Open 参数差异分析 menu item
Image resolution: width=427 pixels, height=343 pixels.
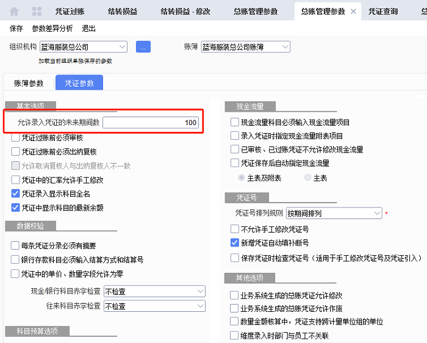pos(52,29)
